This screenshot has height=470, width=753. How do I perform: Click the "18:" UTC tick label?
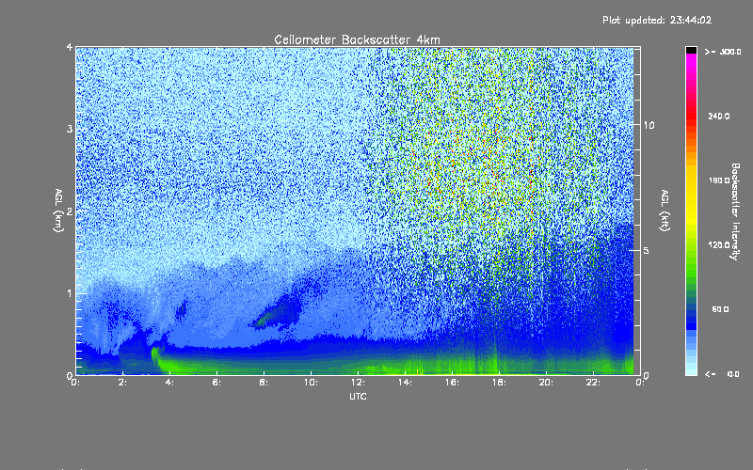(x=499, y=383)
